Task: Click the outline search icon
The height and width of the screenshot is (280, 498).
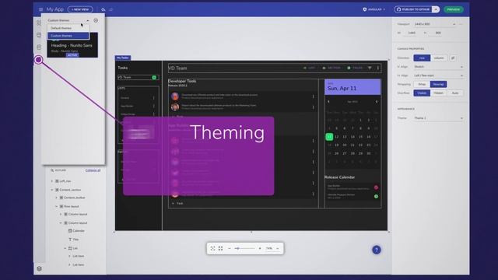Action: pos(52,170)
